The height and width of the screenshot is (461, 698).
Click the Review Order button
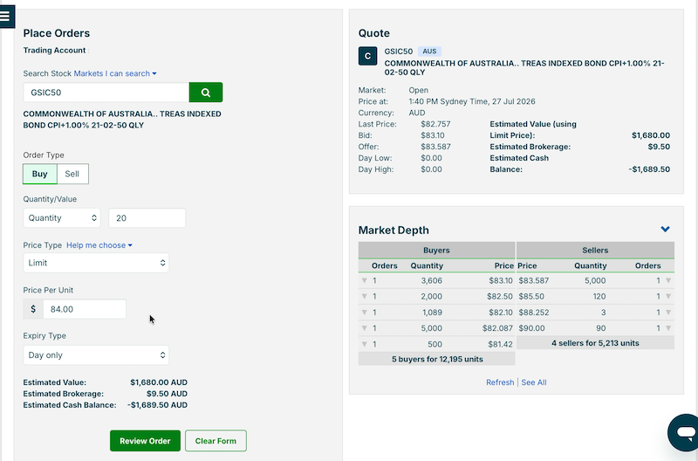(145, 441)
